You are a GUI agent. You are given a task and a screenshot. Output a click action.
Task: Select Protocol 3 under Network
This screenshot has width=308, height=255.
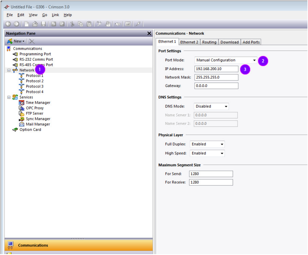34,86
